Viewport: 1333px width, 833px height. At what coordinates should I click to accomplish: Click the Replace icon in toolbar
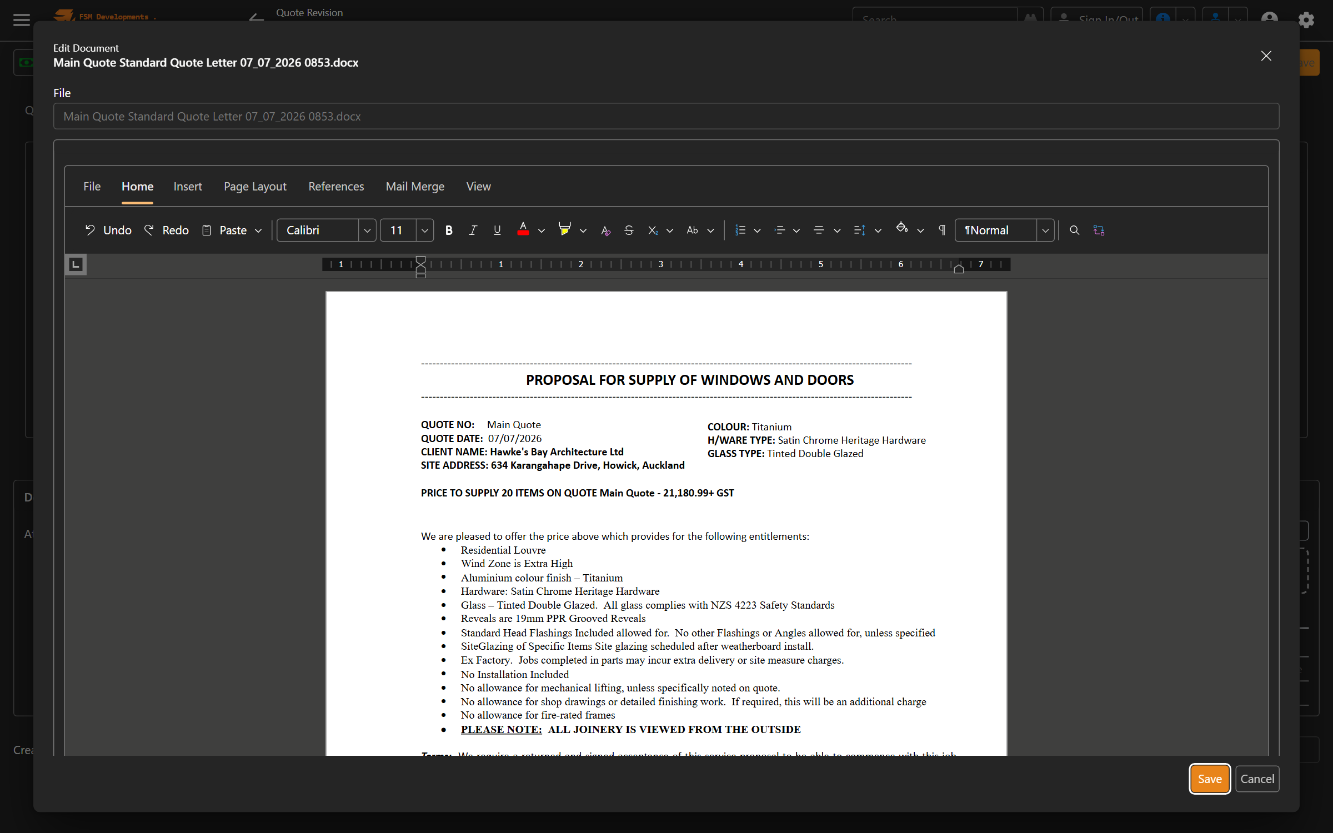[1099, 230]
